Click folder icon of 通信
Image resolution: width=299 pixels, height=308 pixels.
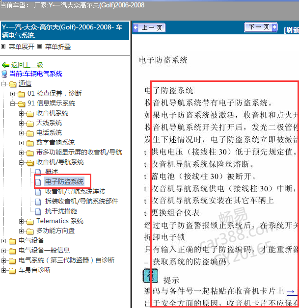click(13, 84)
